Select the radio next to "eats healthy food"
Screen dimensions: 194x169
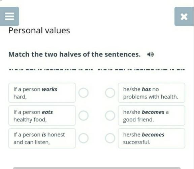[x=84, y=116]
